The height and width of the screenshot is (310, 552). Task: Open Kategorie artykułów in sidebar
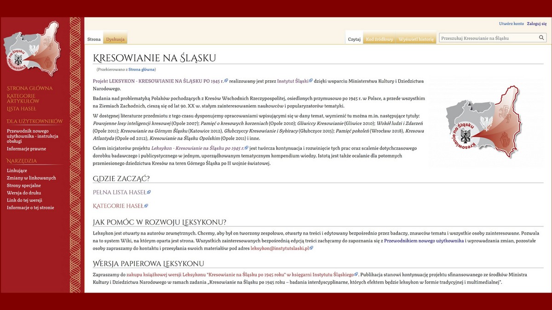click(23, 98)
